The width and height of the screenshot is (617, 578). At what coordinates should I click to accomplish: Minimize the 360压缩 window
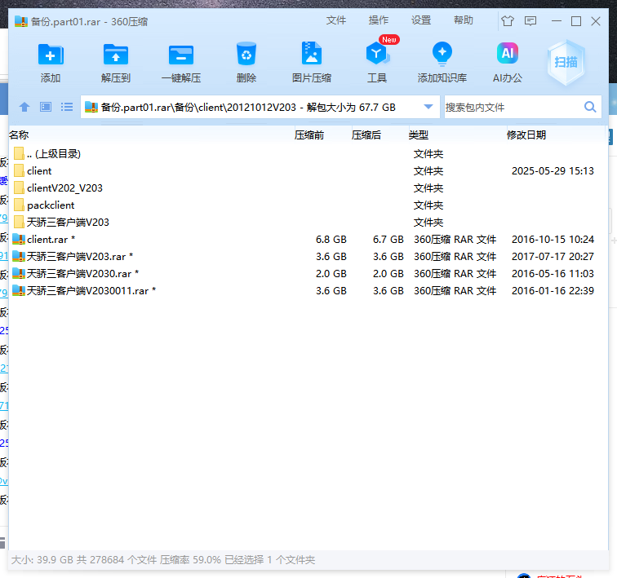[557, 21]
